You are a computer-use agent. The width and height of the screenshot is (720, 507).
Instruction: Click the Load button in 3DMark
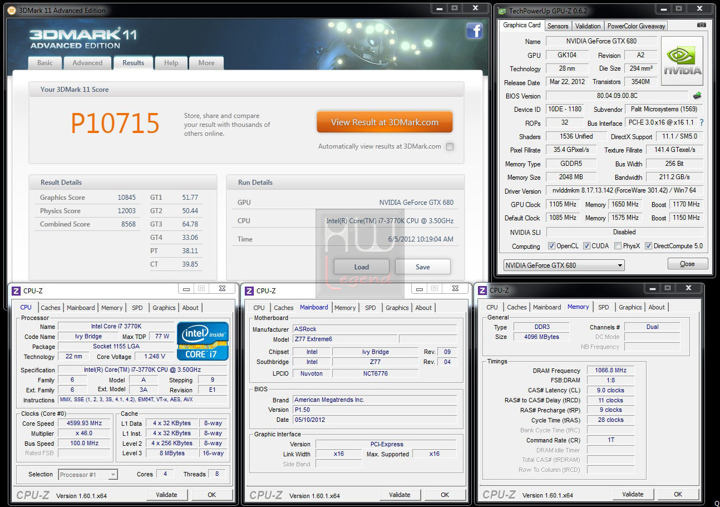362,267
